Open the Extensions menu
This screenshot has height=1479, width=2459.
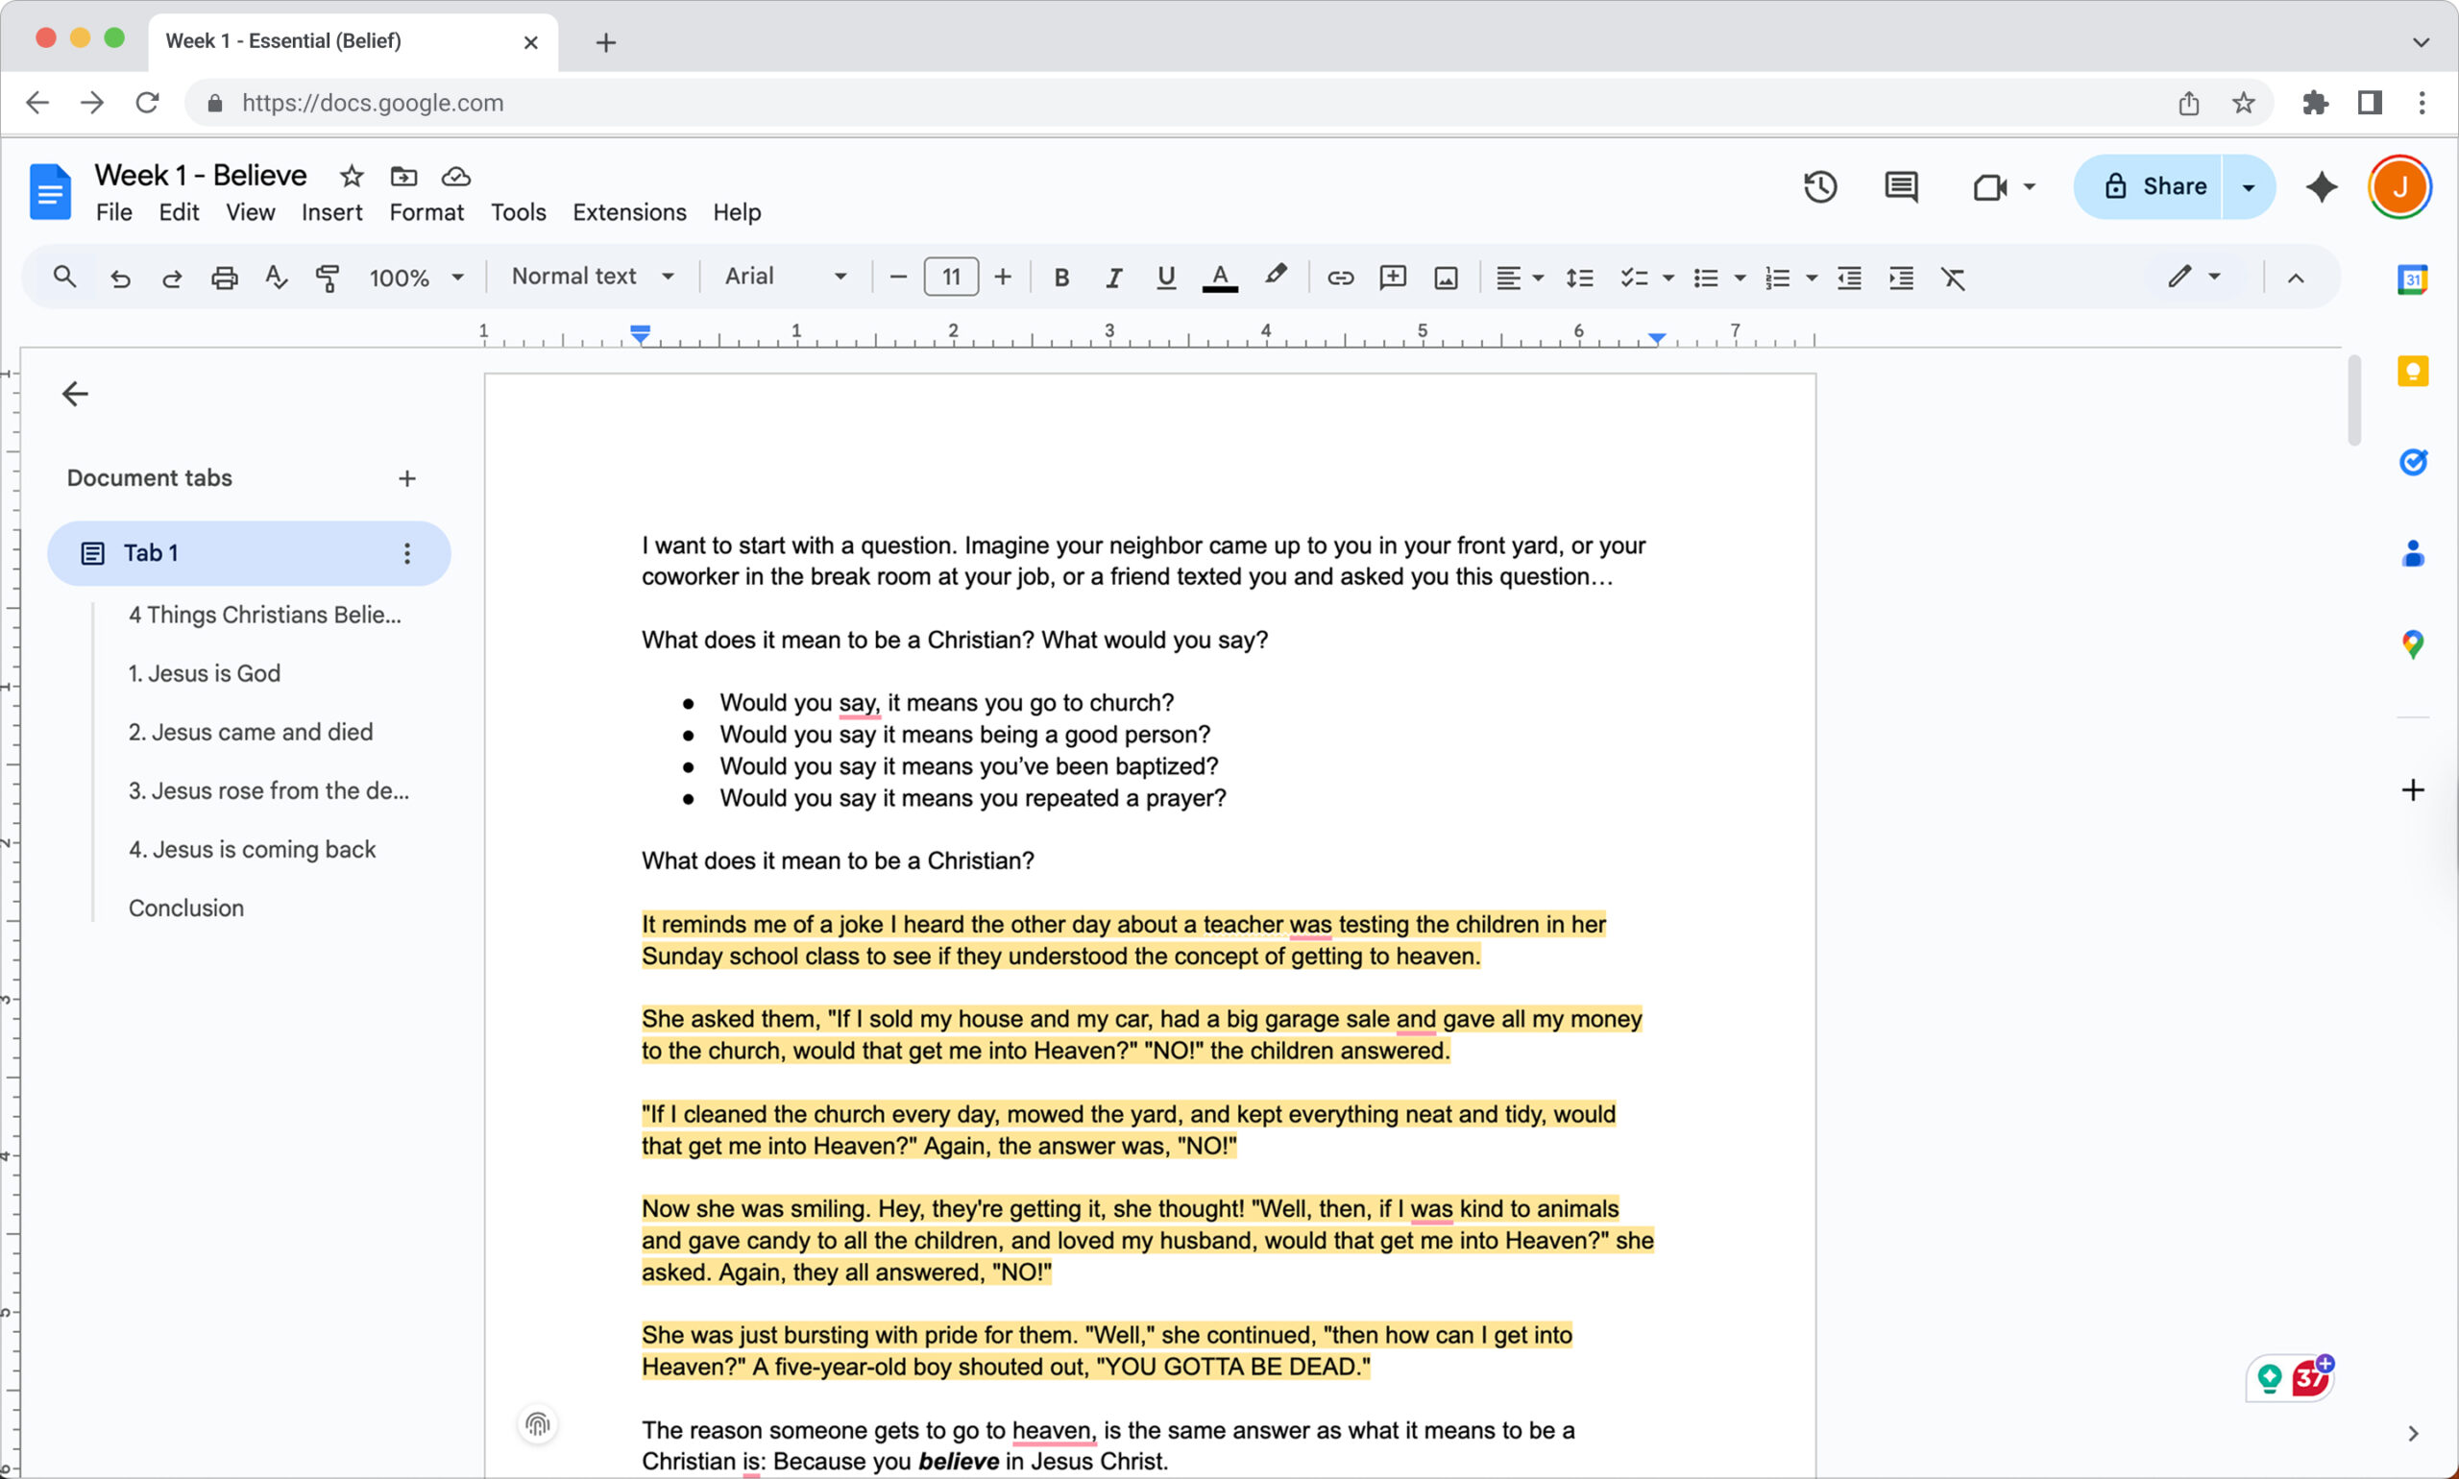coord(629,212)
